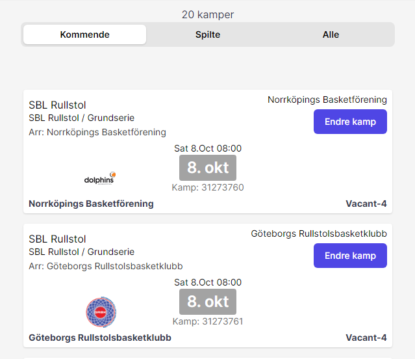The width and height of the screenshot is (415, 359).
Task: Switch to the Spilte tab
Action: coord(208,34)
